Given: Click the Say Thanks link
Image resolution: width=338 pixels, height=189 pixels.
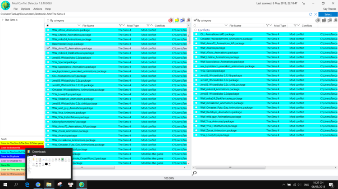Looking at the screenshot, I should tap(329, 9).
